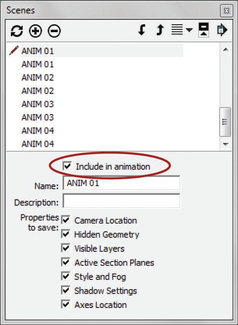Image resolution: width=238 pixels, height=325 pixels.
Task: Click the scene list scroll-down arrow
Action: point(225,144)
